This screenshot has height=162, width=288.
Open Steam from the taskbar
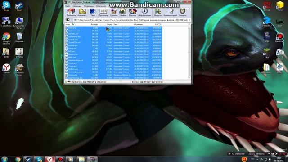(x=28, y=159)
